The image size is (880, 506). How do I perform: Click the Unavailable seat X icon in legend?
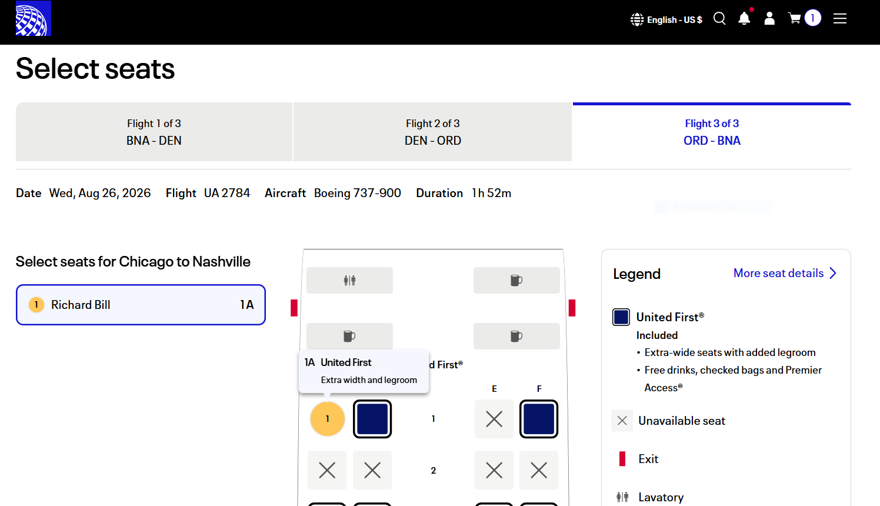(622, 421)
